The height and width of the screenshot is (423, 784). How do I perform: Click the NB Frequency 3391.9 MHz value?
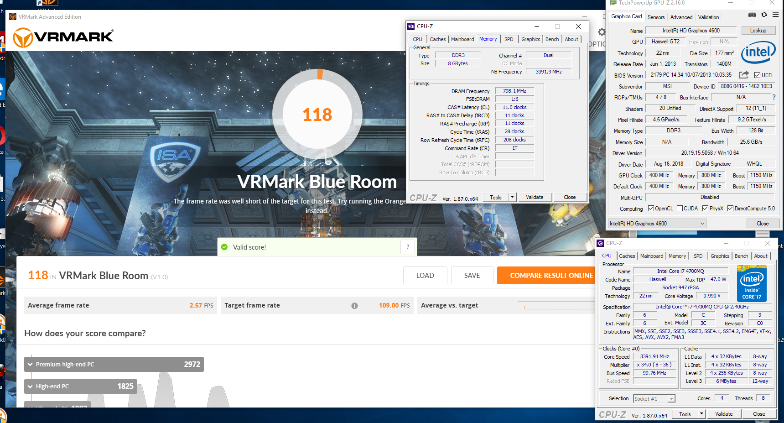click(549, 72)
